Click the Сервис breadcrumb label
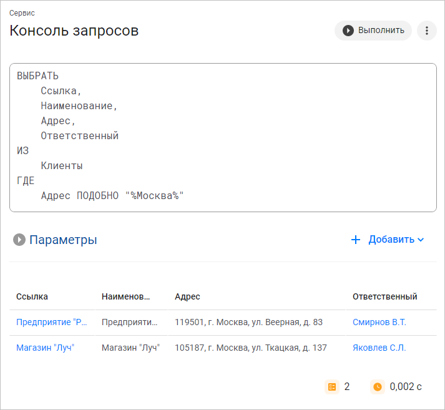Screen dimensions: 445x410 (x=22, y=12)
